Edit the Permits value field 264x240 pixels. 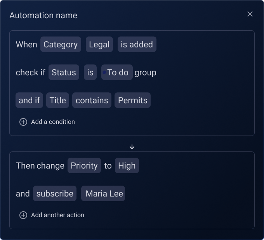(132, 100)
